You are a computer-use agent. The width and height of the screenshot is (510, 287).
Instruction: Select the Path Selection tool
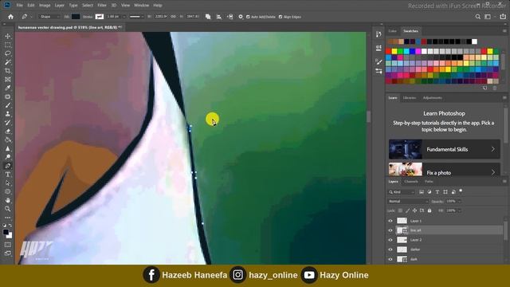coord(8,183)
